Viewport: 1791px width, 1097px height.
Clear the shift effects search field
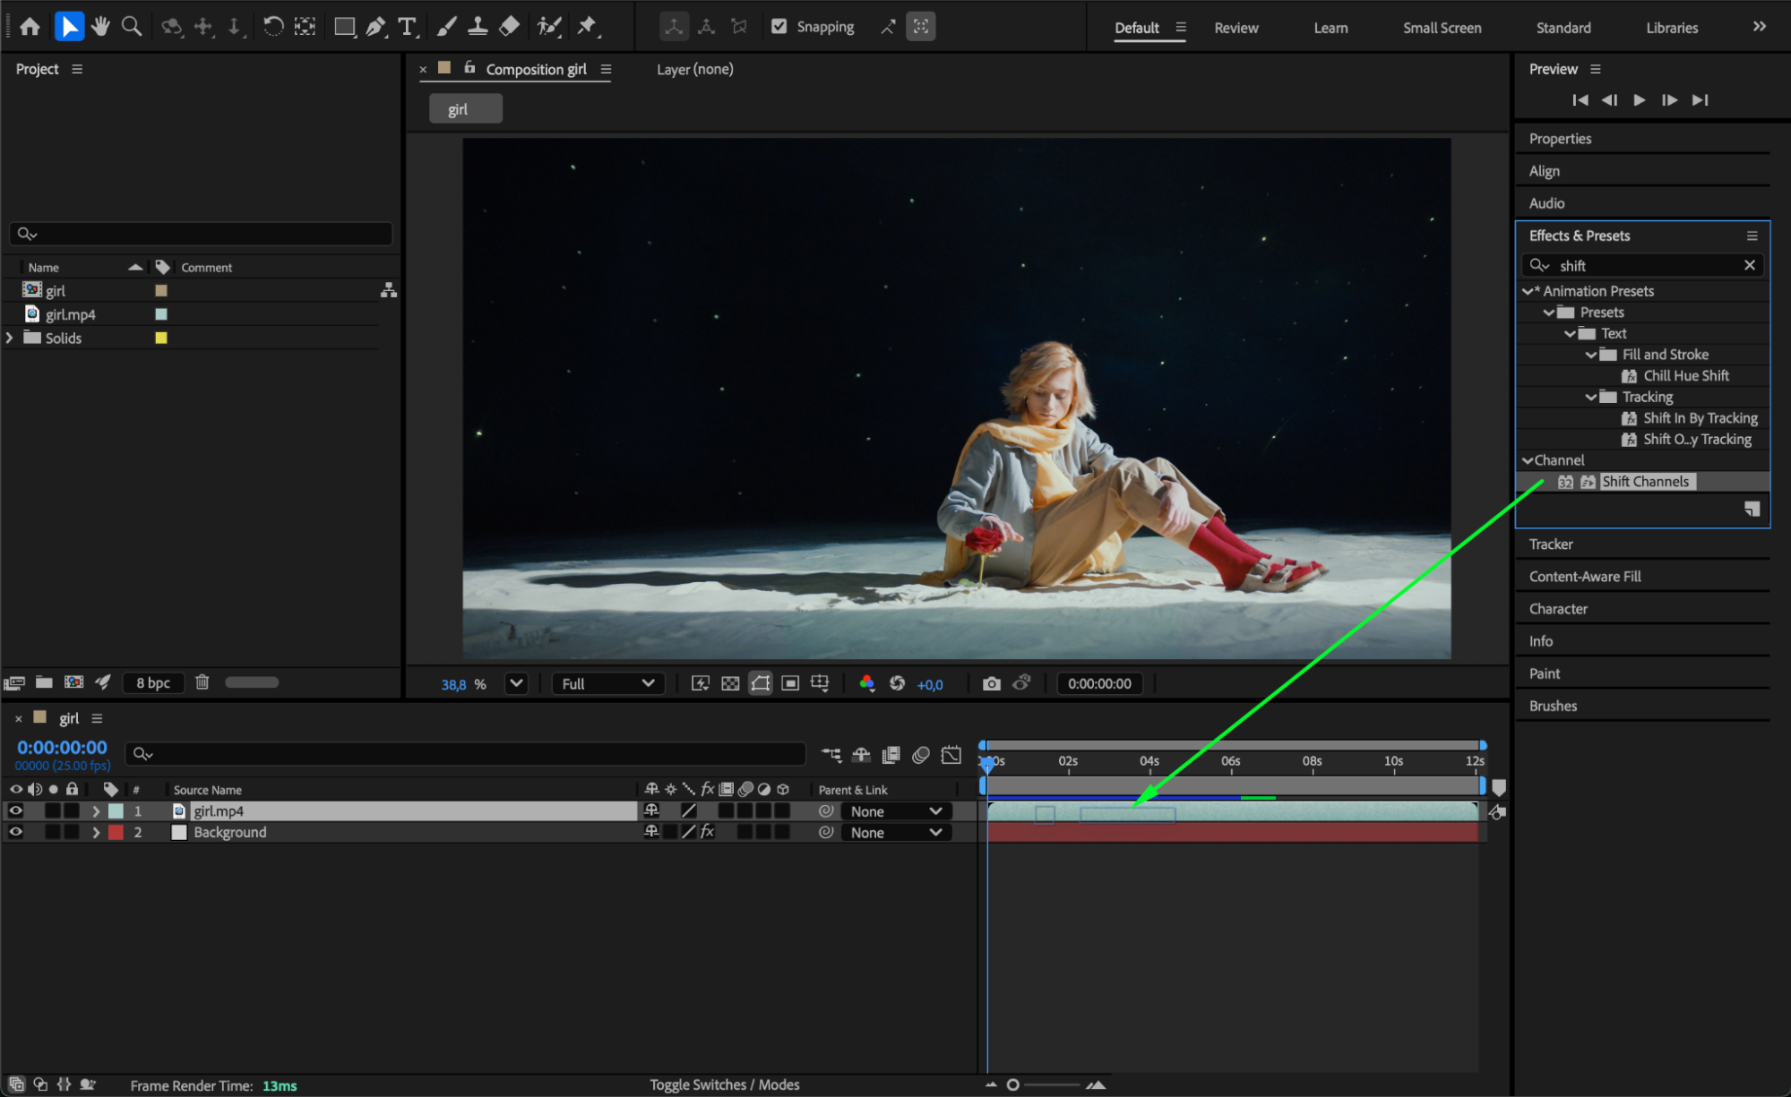[x=1749, y=265]
